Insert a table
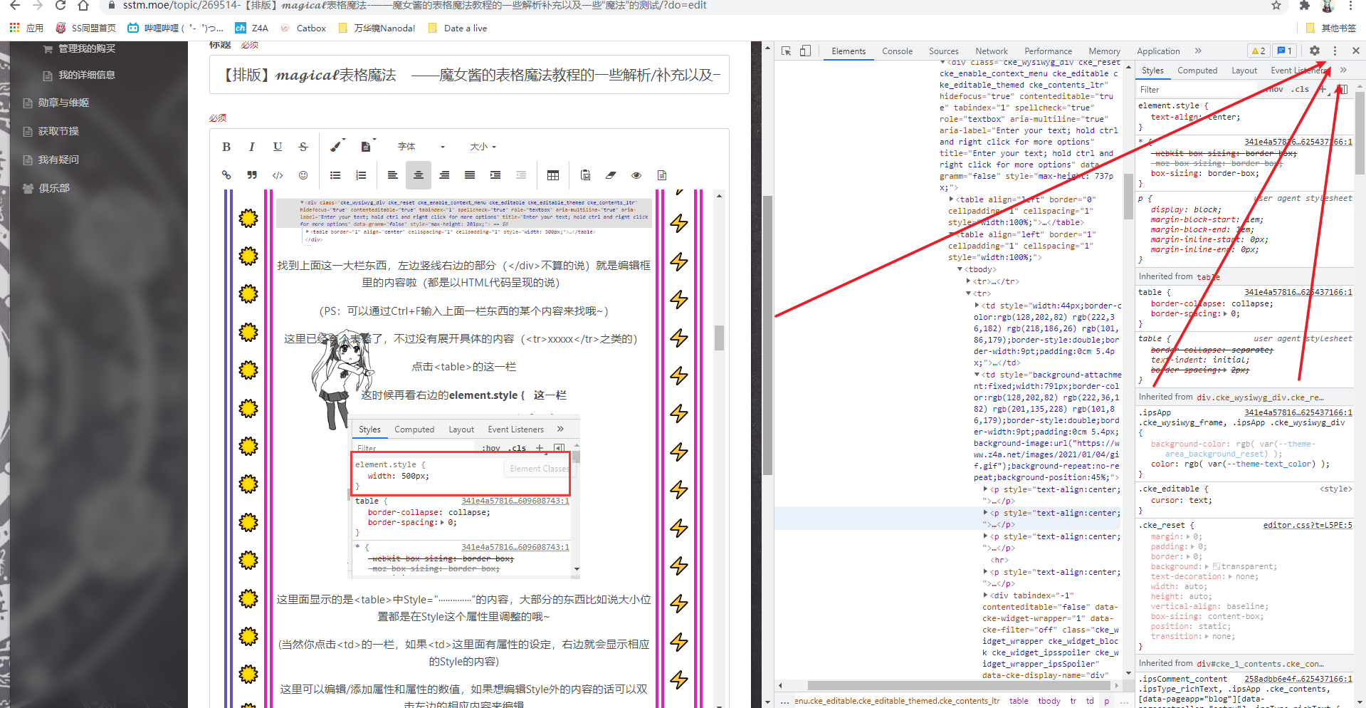 553,175
